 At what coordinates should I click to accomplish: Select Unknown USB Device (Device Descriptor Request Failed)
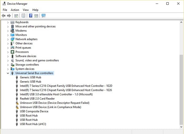55,103
